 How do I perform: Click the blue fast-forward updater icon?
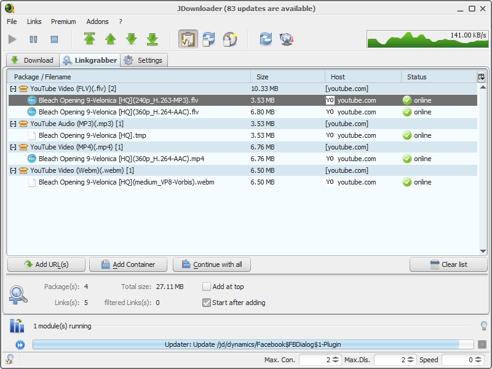click(20, 345)
